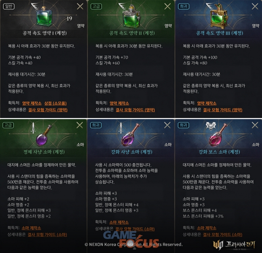Click the 강화 사냥 소마 flask icon
The image size is (262, 253).
131,135
